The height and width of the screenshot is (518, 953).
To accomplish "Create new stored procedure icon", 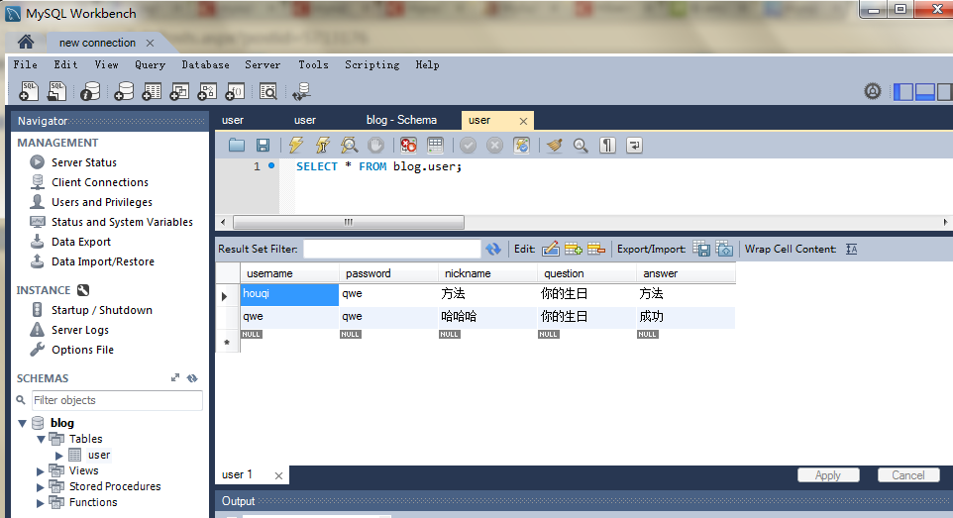I will (x=207, y=91).
